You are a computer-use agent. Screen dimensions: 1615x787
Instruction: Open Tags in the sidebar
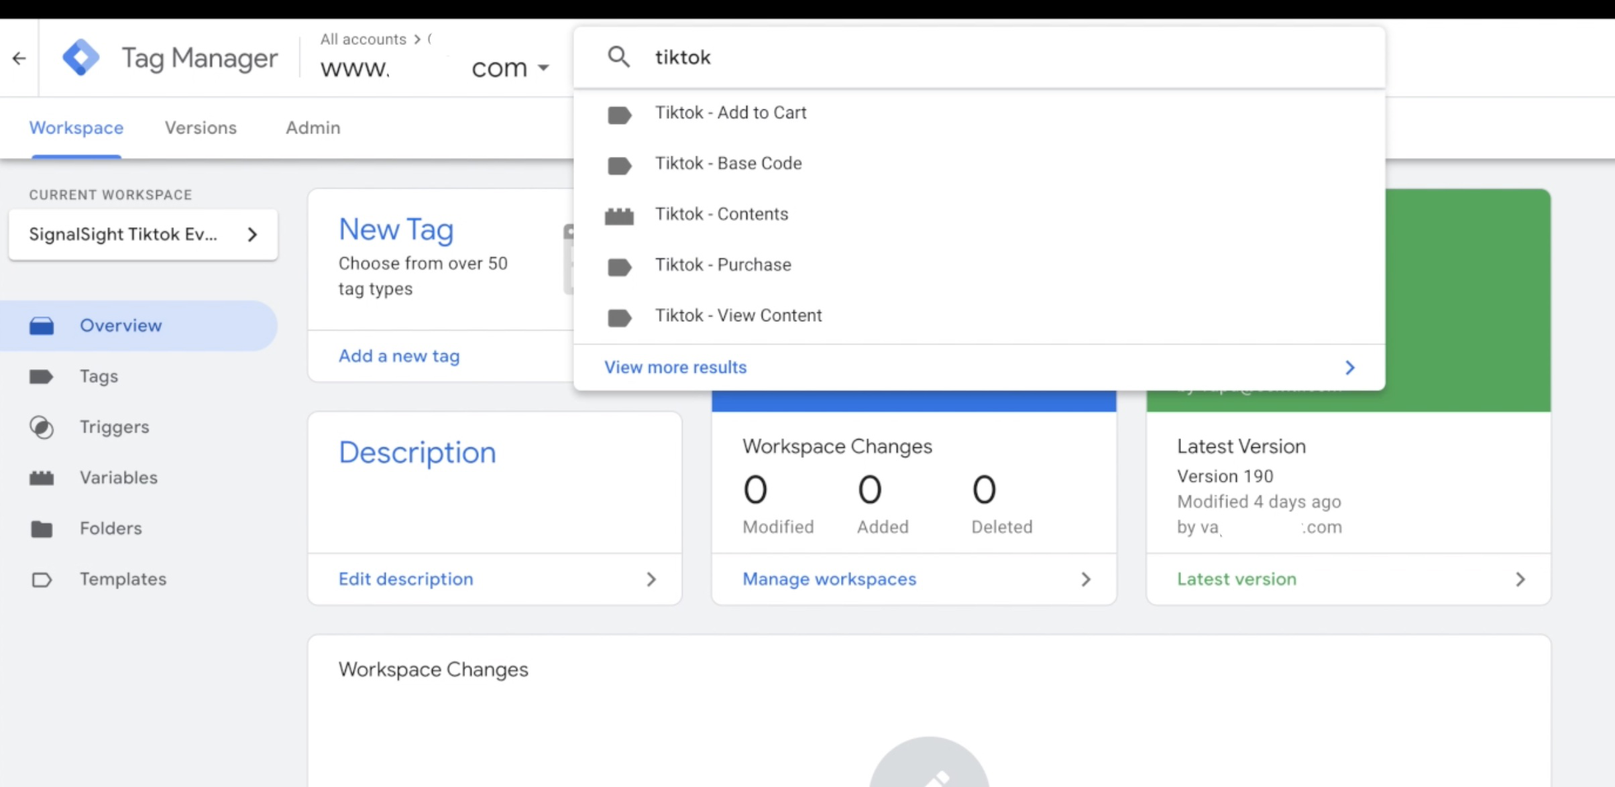[99, 376]
